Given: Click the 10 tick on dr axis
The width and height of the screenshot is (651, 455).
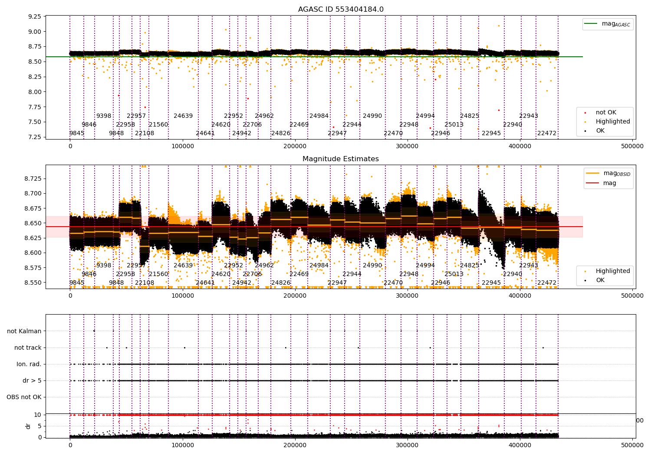Looking at the screenshot, I should pyautogui.click(x=38, y=415).
